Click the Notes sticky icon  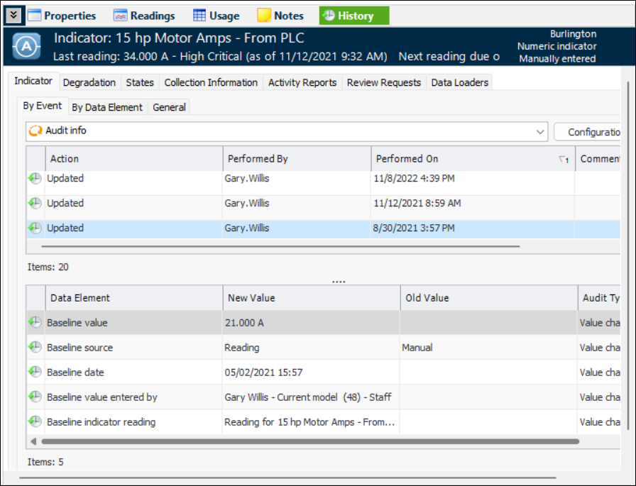coord(264,16)
